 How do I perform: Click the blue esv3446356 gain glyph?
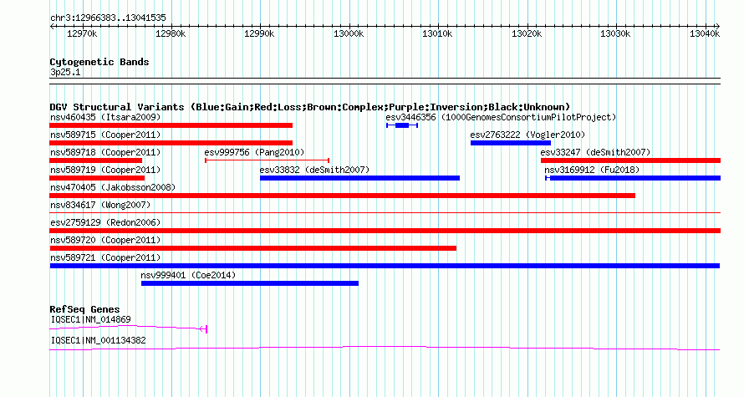pos(402,125)
